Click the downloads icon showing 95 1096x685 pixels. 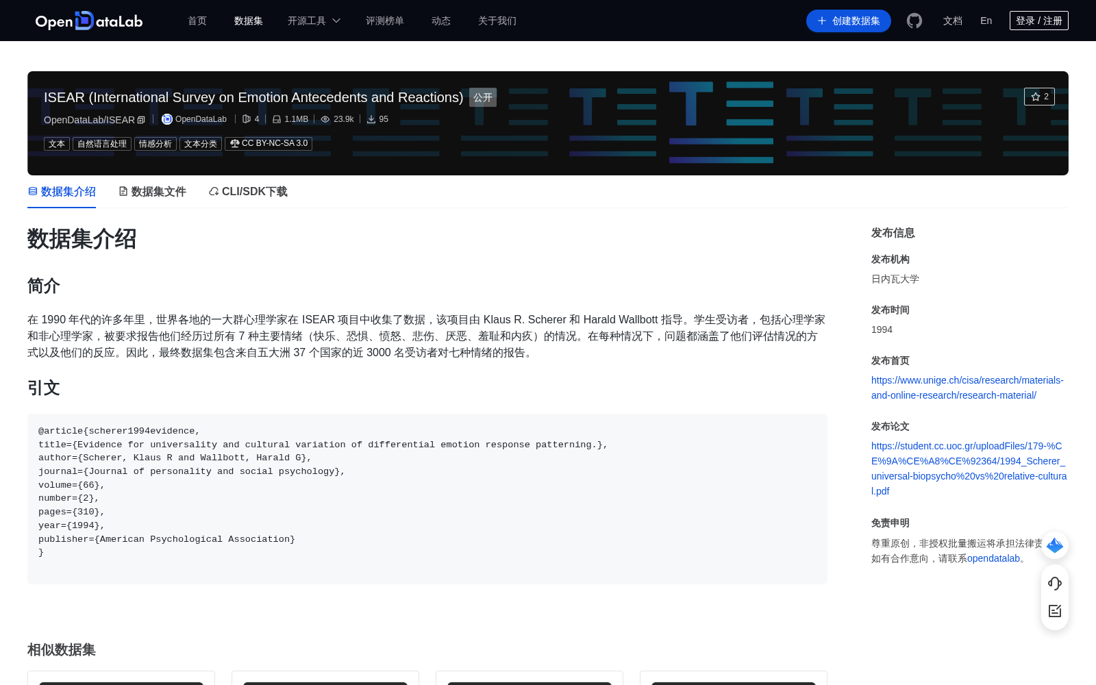pyautogui.click(x=371, y=119)
